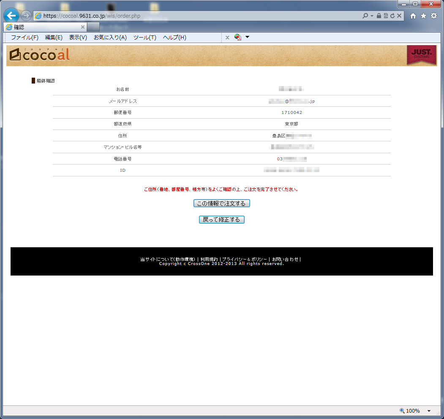Image resolution: width=444 pixels, height=419 pixels.
Task: Open the browser Home page icon
Action: pos(414,16)
